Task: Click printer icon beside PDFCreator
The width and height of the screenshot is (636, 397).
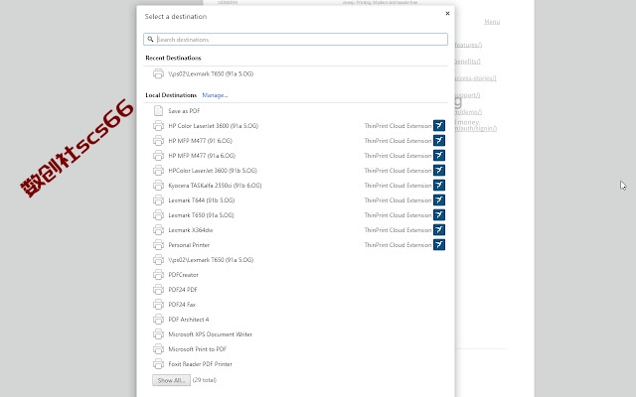Action: (158, 275)
